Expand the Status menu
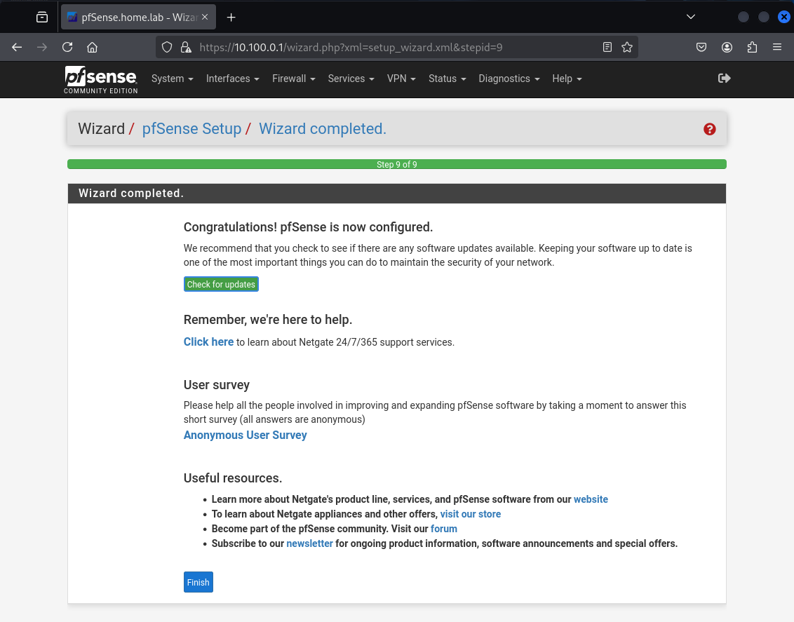This screenshot has height=622, width=794. (x=447, y=79)
